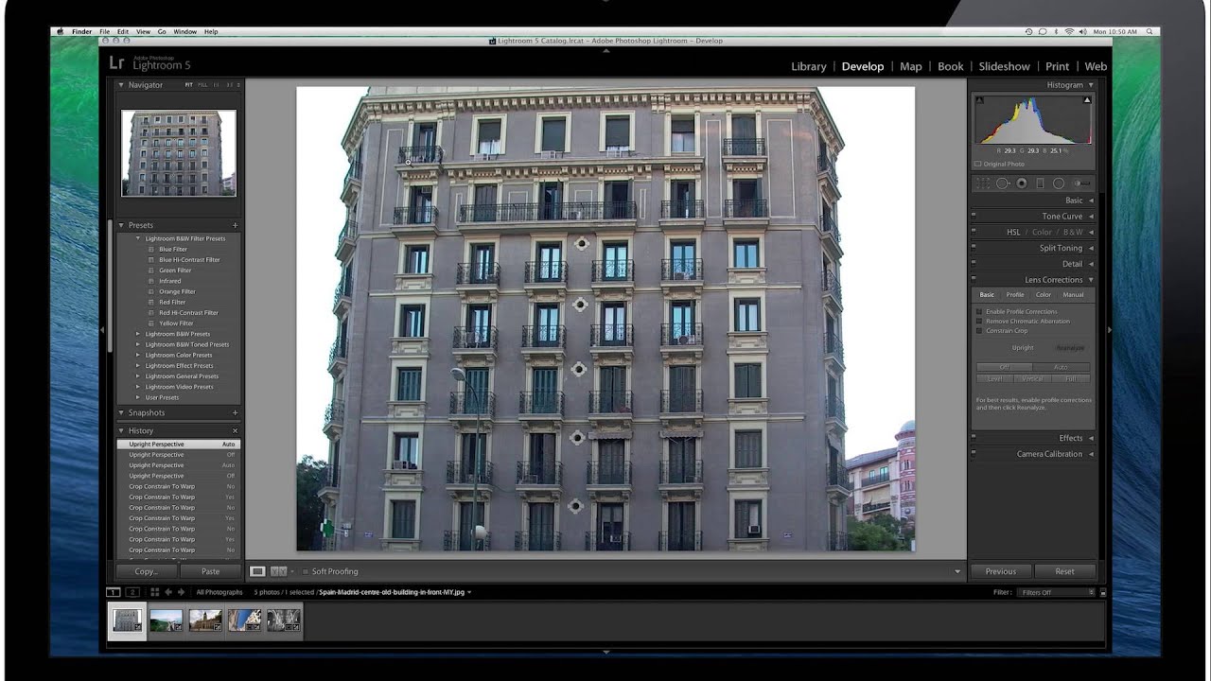The image size is (1211, 681).
Task: Switch to Loupe view icon in toolbar
Action: point(257,571)
